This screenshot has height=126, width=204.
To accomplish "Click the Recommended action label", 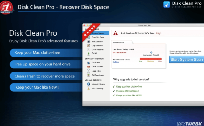I will coord(121,60).
